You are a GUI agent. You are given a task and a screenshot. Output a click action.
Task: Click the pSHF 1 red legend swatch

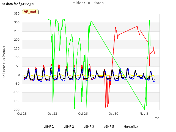[40, 127]
